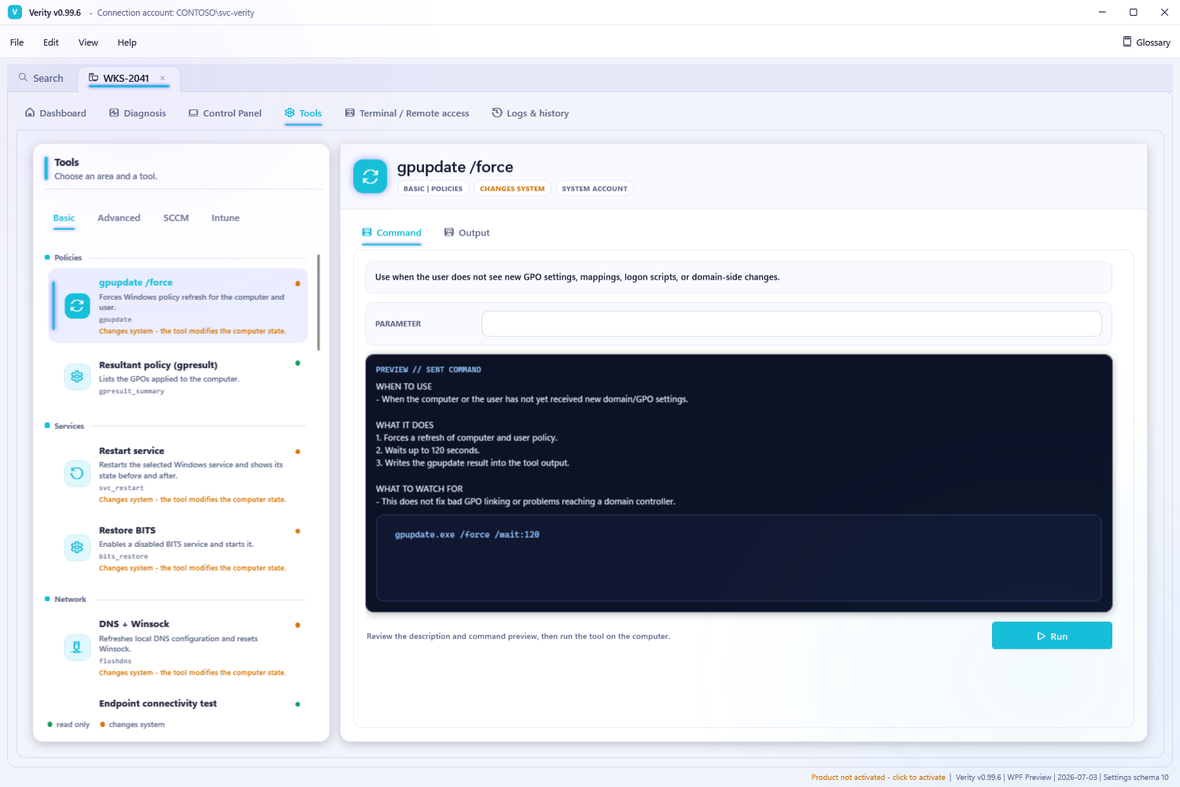Image resolution: width=1180 pixels, height=787 pixels.
Task: Click the Logs & history clock icon
Action: (497, 113)
